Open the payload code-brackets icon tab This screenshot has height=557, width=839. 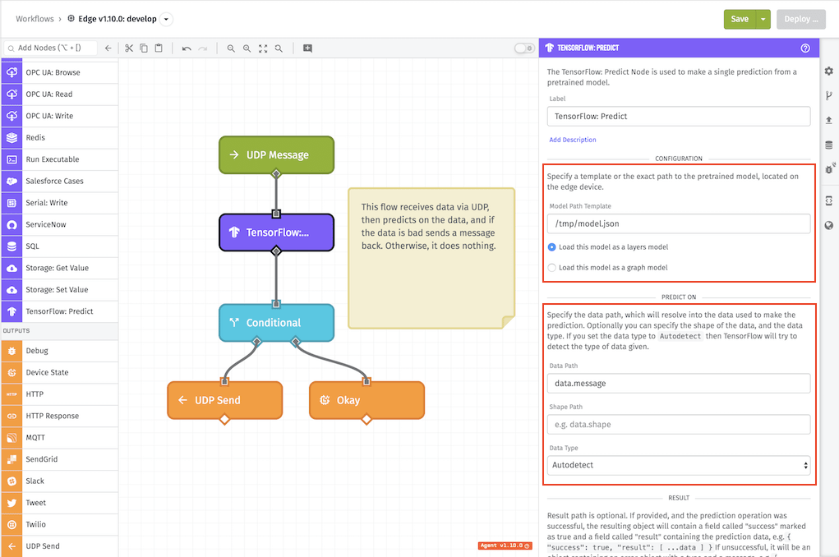[x=829, y=200]
